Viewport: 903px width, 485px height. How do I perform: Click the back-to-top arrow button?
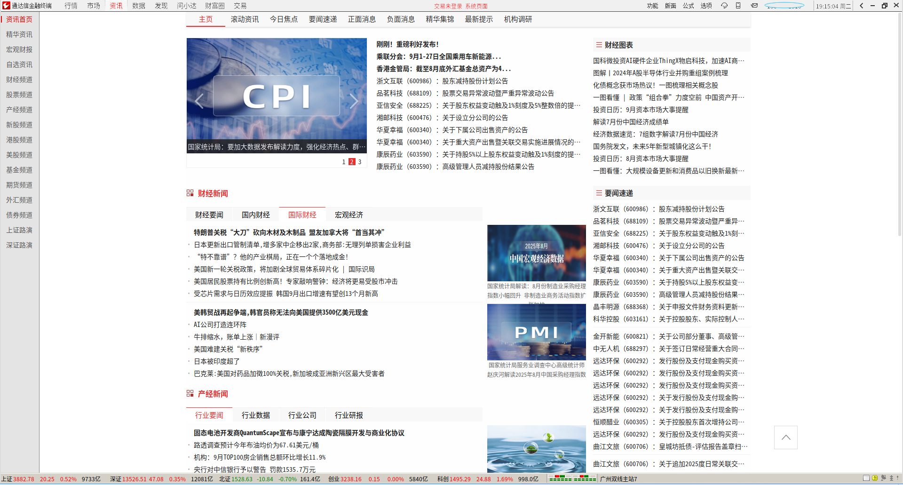[786, 437]
